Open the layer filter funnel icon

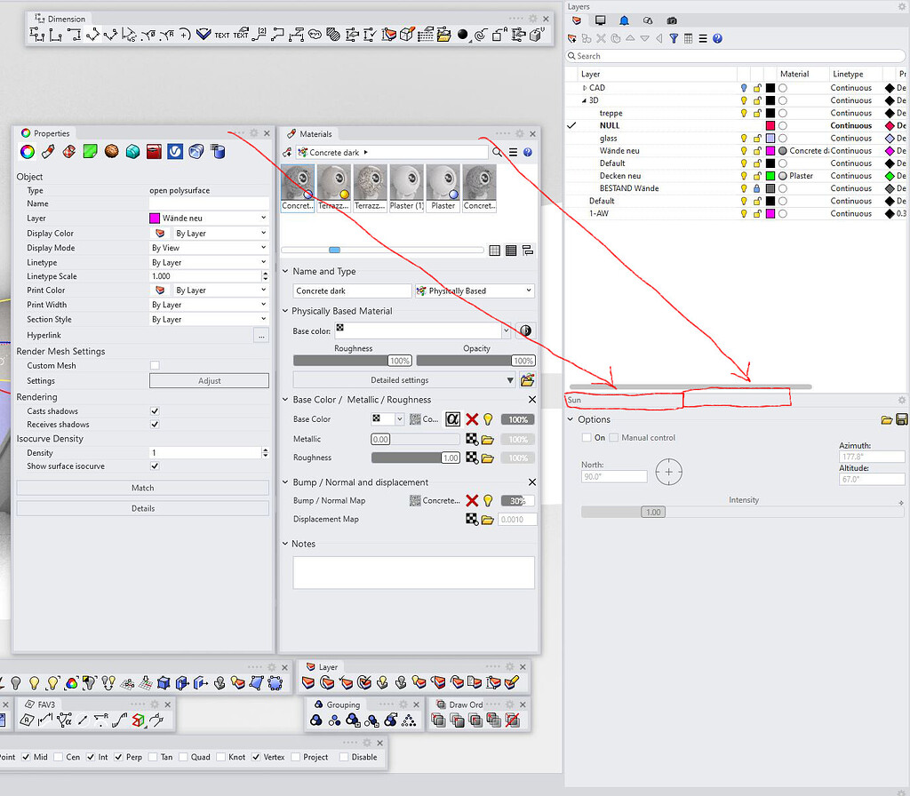(x=674, y=38)
